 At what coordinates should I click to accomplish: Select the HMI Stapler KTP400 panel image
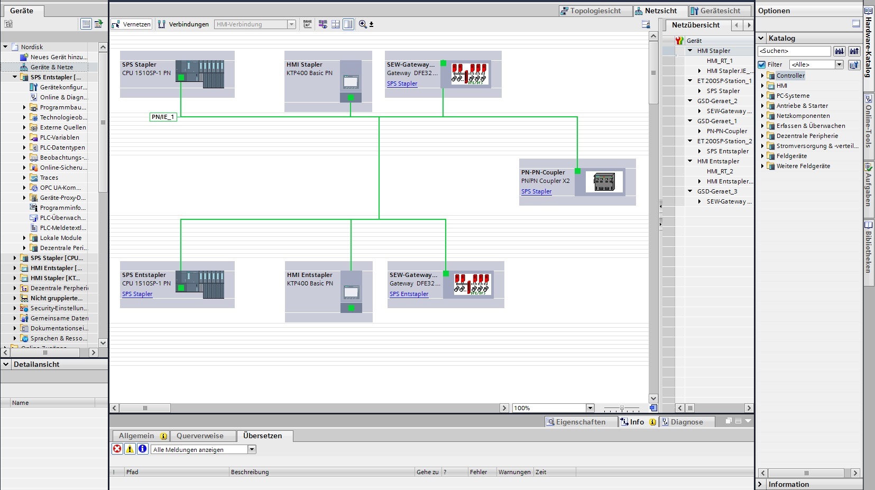(351, 81)
